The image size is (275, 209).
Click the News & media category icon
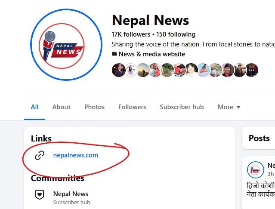click(114, 54)
